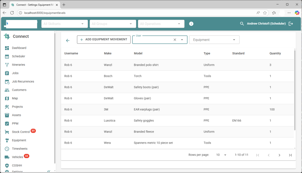Select Scheduler in the sidebar menu

click(19, 56)
